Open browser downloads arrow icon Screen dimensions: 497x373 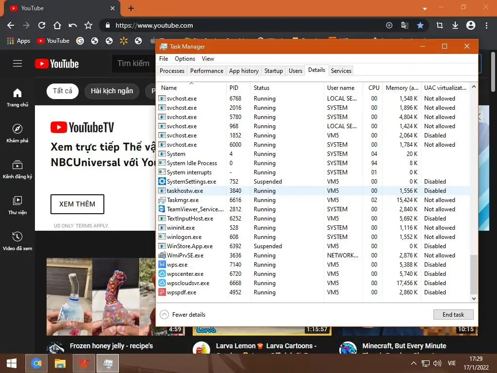pos(455,25)
